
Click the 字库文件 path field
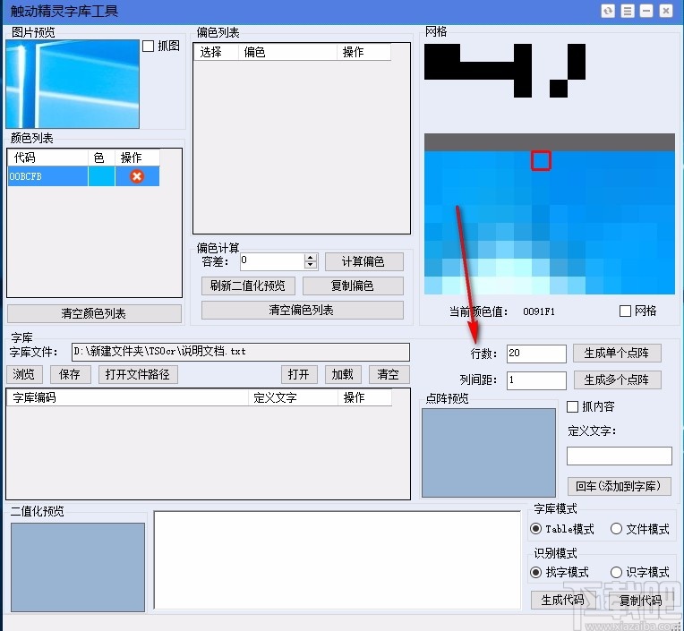241,352
